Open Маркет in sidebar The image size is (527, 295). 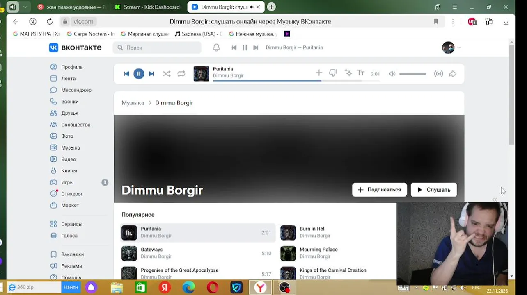pyautogui.click(x=70, y=205)
